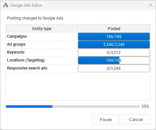Cancel the posting operation
156x130 pixels.
[136, 119]
